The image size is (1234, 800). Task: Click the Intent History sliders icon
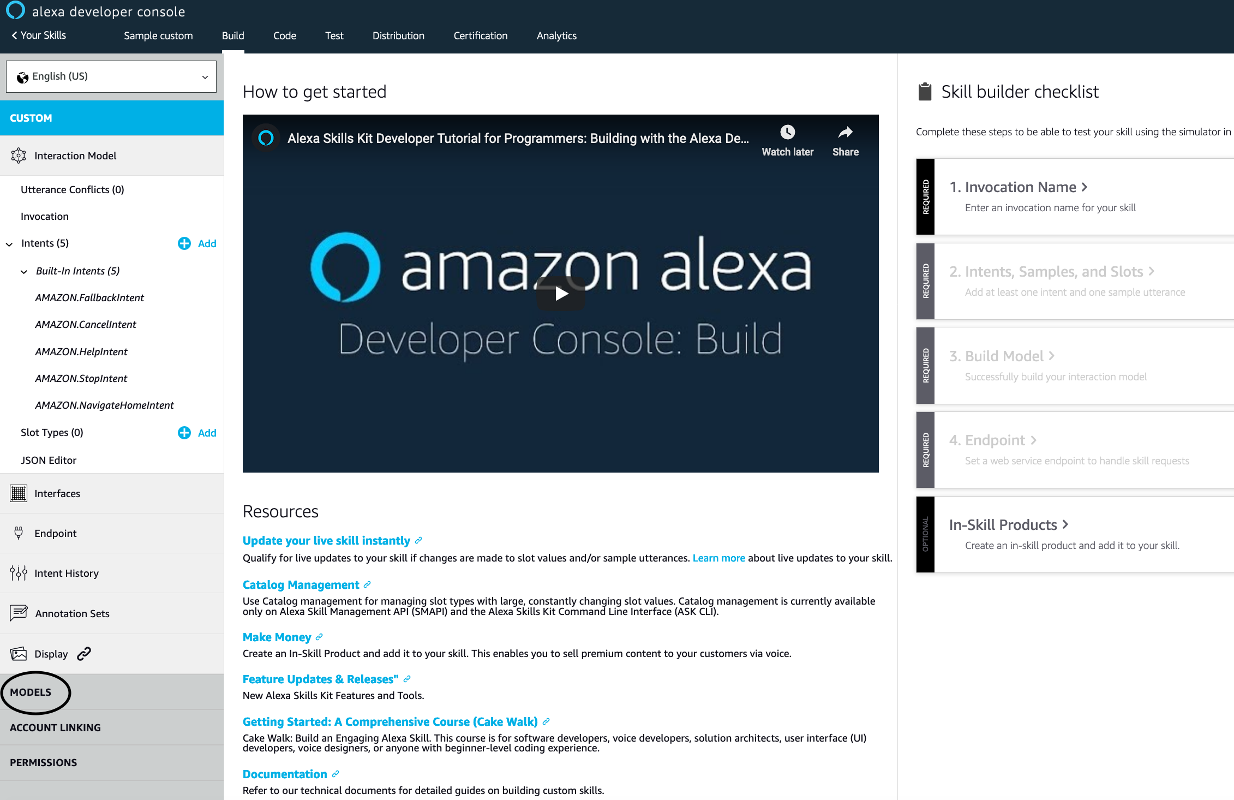[19, 573]
